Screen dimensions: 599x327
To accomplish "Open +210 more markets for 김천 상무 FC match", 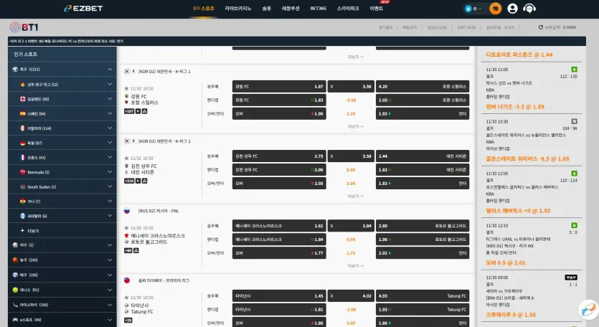I will [x=129, y=181].
